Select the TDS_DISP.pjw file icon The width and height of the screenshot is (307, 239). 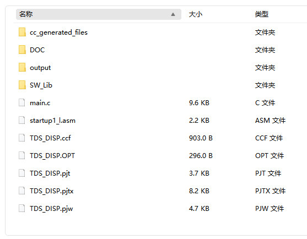click(x=21, y=208)
